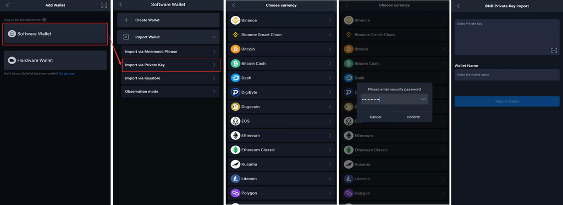Click 'Bitcoin Cash' text in middle list

pos(253,64)
